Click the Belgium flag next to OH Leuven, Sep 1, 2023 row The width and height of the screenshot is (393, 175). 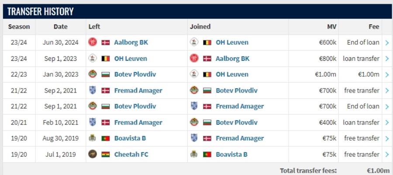[x=106, y=59]
